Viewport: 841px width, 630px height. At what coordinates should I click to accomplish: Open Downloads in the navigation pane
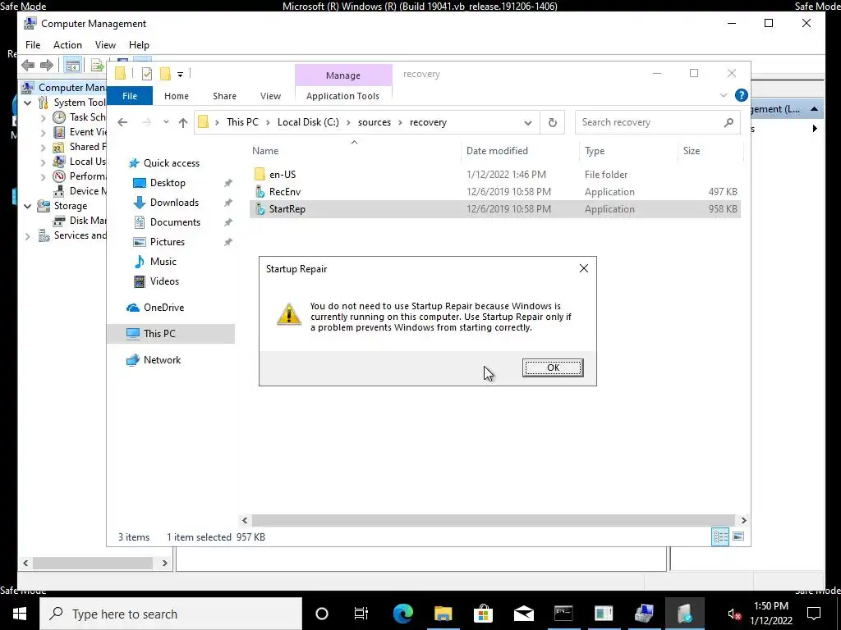point(174,203)
